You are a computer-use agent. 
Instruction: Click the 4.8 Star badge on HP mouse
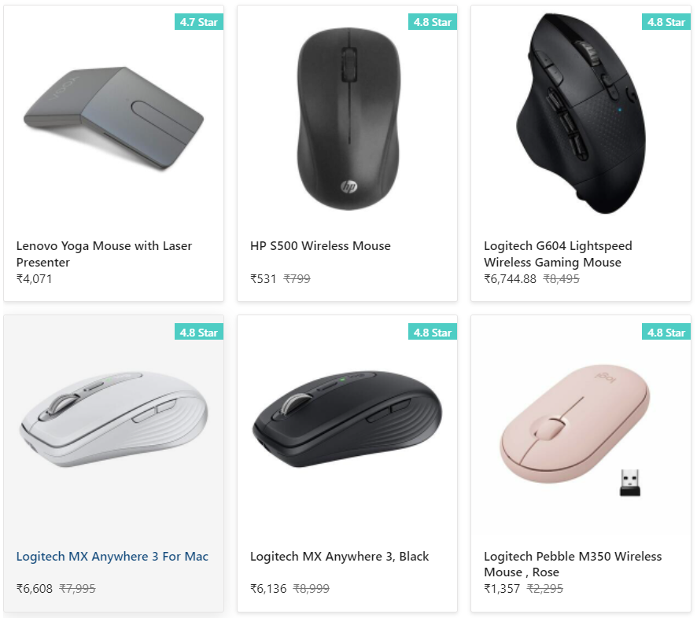(432, 22)
